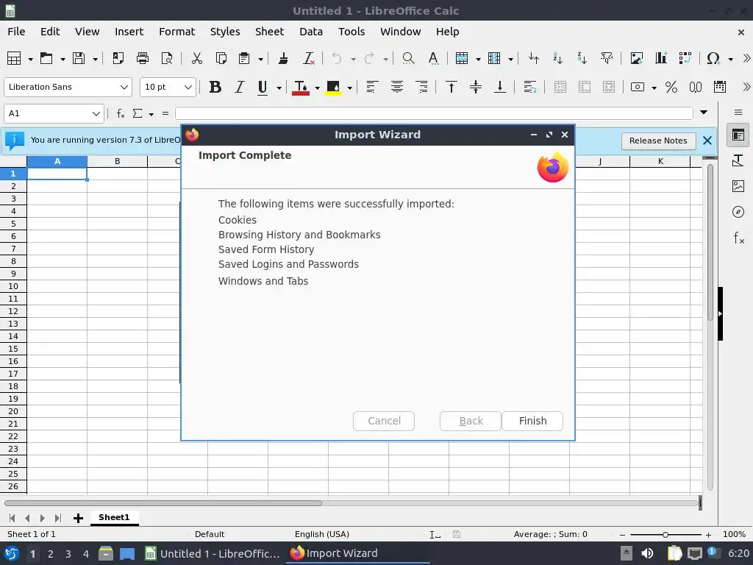Screen dimensions: 753x565
Task: Click the yellow background color swatch
Action: pos(333,88)
